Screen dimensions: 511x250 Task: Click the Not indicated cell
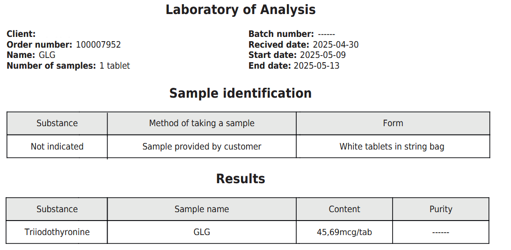click(x=57, y=146)
